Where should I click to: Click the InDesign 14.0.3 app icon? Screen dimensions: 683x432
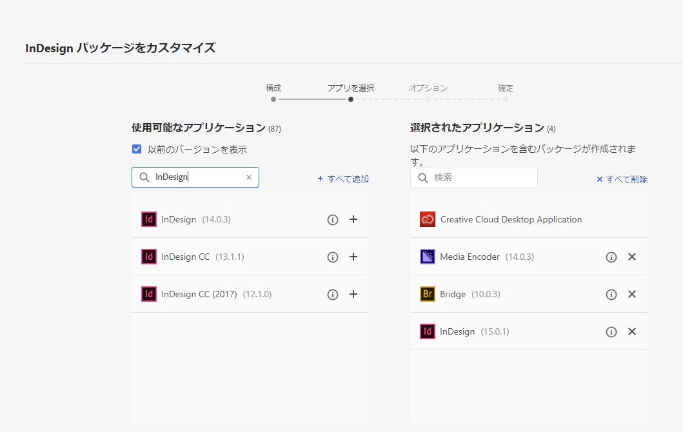point(149,219)
